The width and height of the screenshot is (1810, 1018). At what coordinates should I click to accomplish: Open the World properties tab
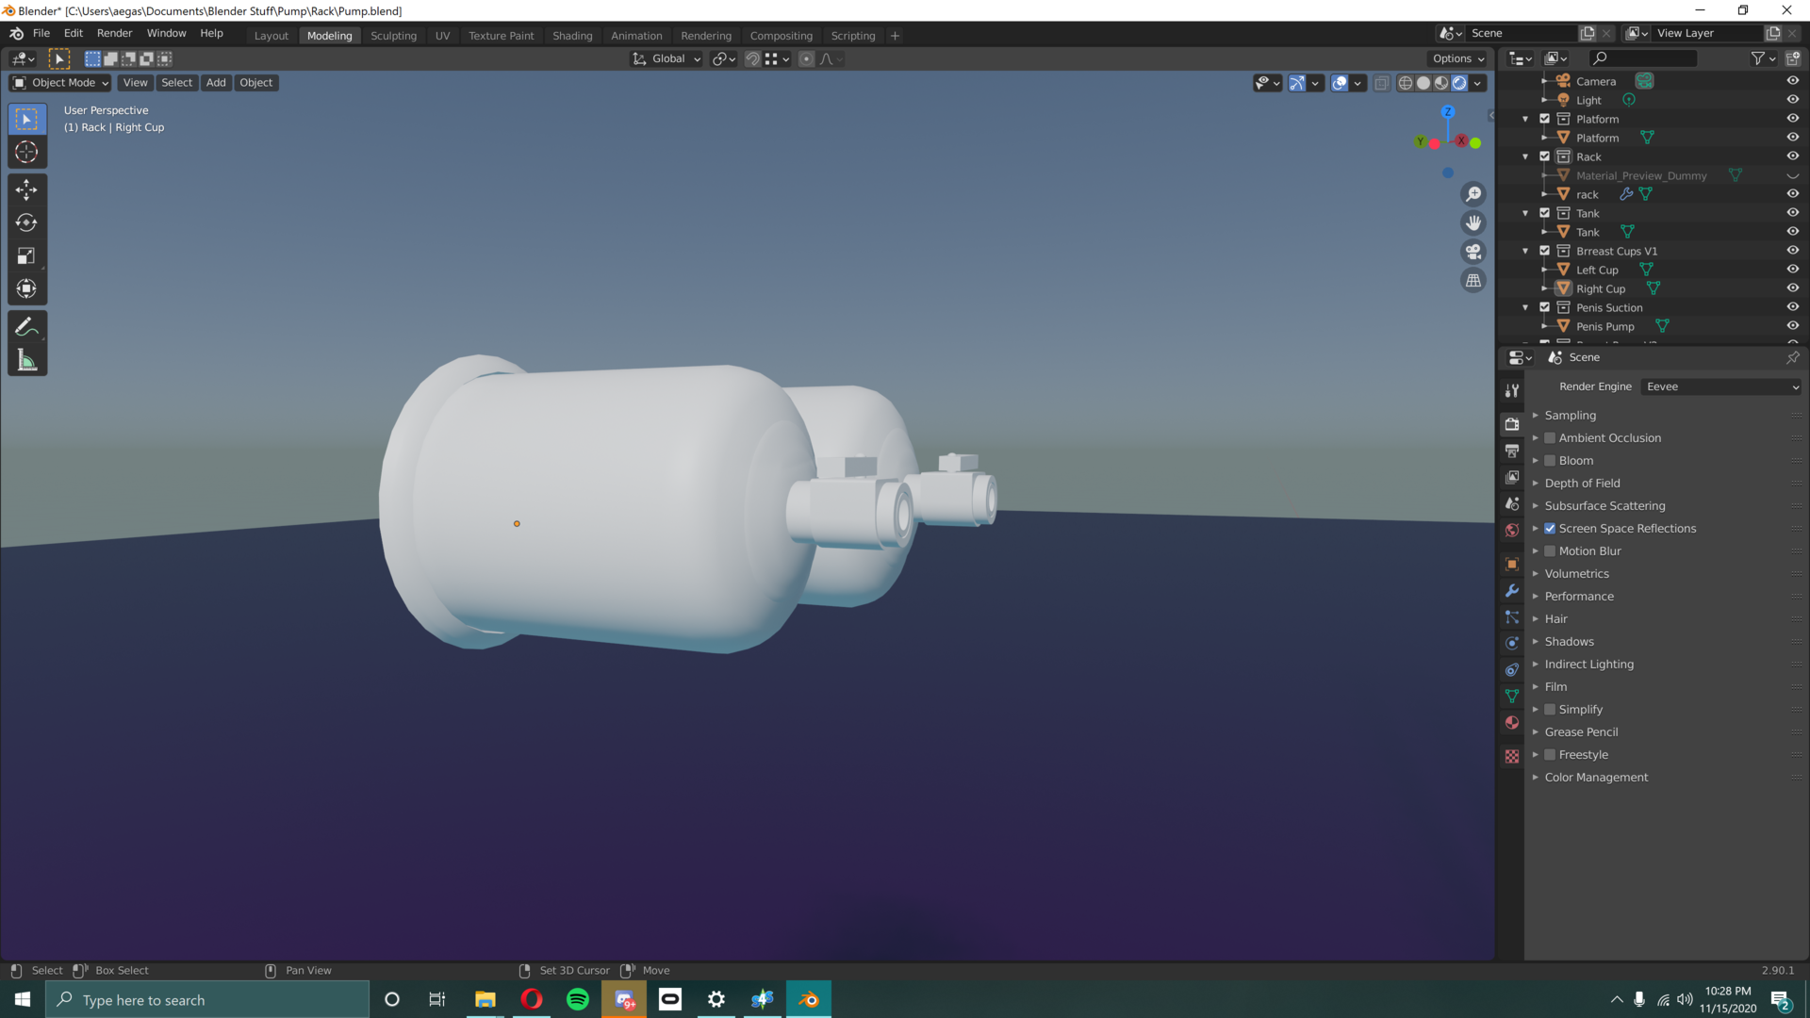1512,530
